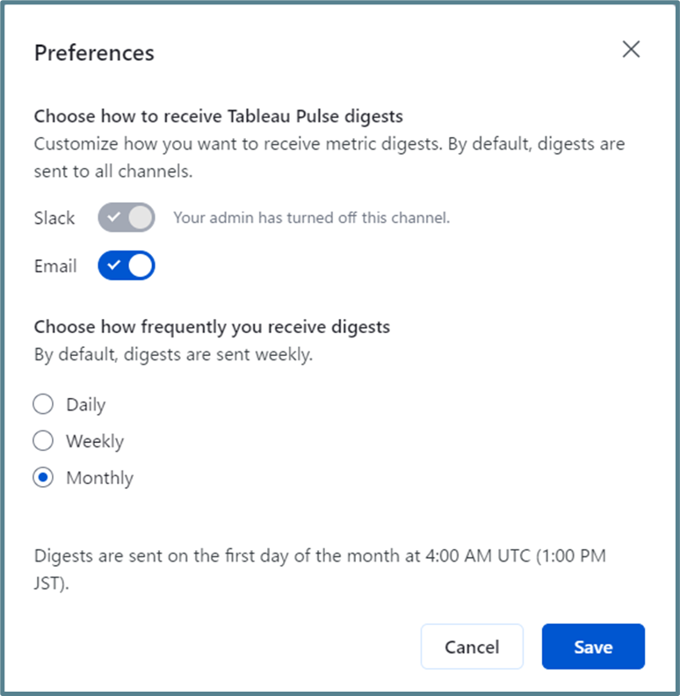Click the checkmark icon inside the Slack toggle
This screenshot has height=696, width=680.
[113, 217]
